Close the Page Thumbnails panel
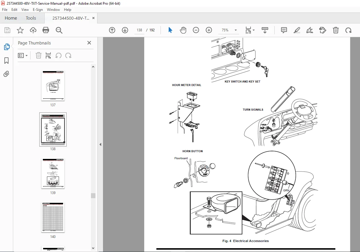 [x=89, y=43]
